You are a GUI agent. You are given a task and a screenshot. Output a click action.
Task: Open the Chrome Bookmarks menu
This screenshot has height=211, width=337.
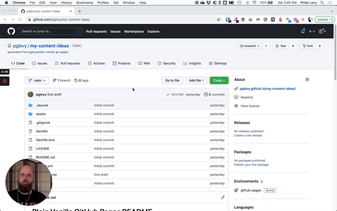click(85, 3)
